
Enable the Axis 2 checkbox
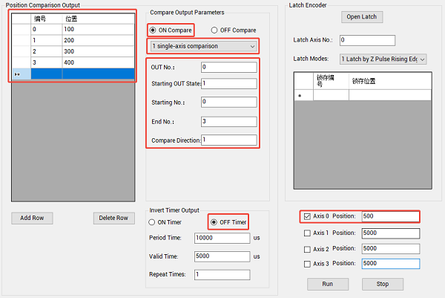pos(308,249)
